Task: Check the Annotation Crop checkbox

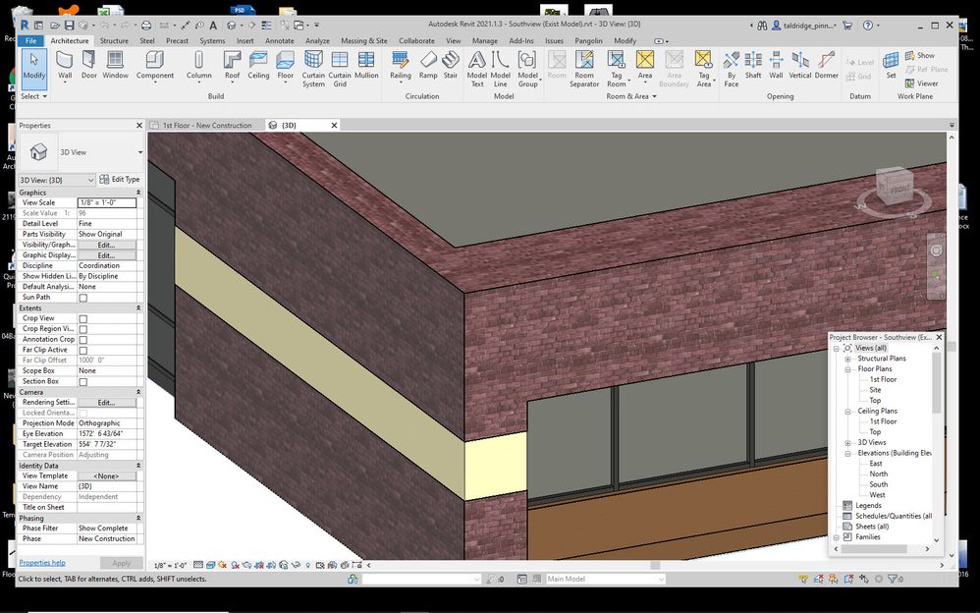Action: [83, 340]
